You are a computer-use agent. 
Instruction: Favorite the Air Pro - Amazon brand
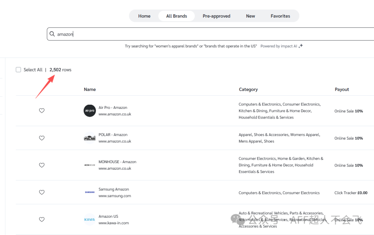click(42, 111)
